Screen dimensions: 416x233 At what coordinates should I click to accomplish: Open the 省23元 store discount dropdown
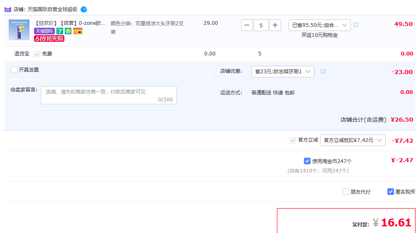(283, 72)
